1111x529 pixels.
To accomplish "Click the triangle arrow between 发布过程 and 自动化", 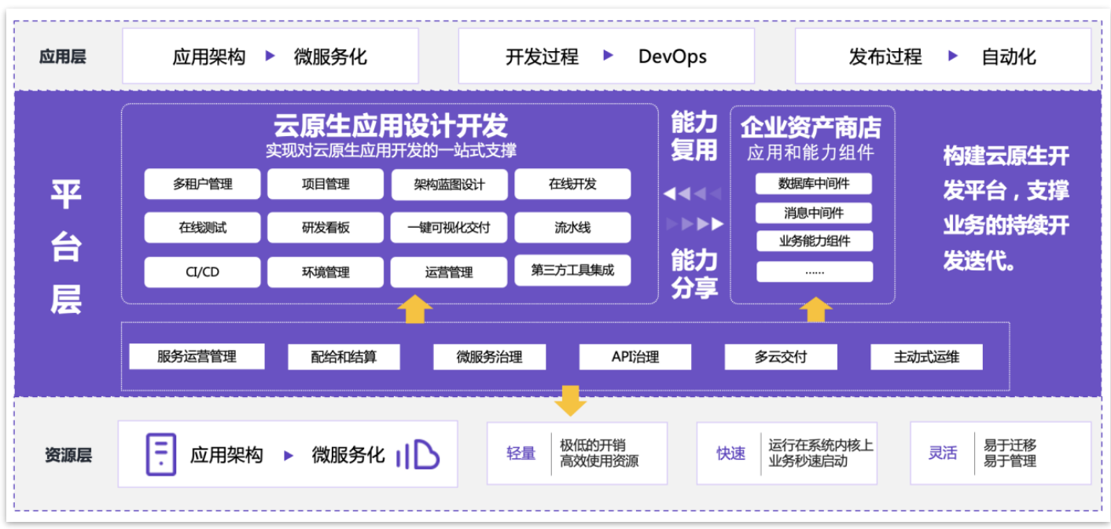I will point(953,56).
